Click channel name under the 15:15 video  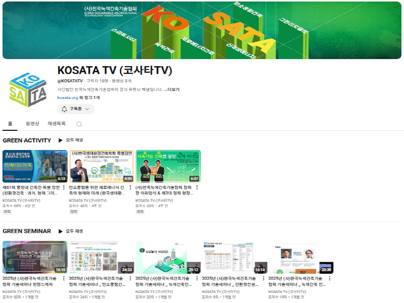point(21,292)
